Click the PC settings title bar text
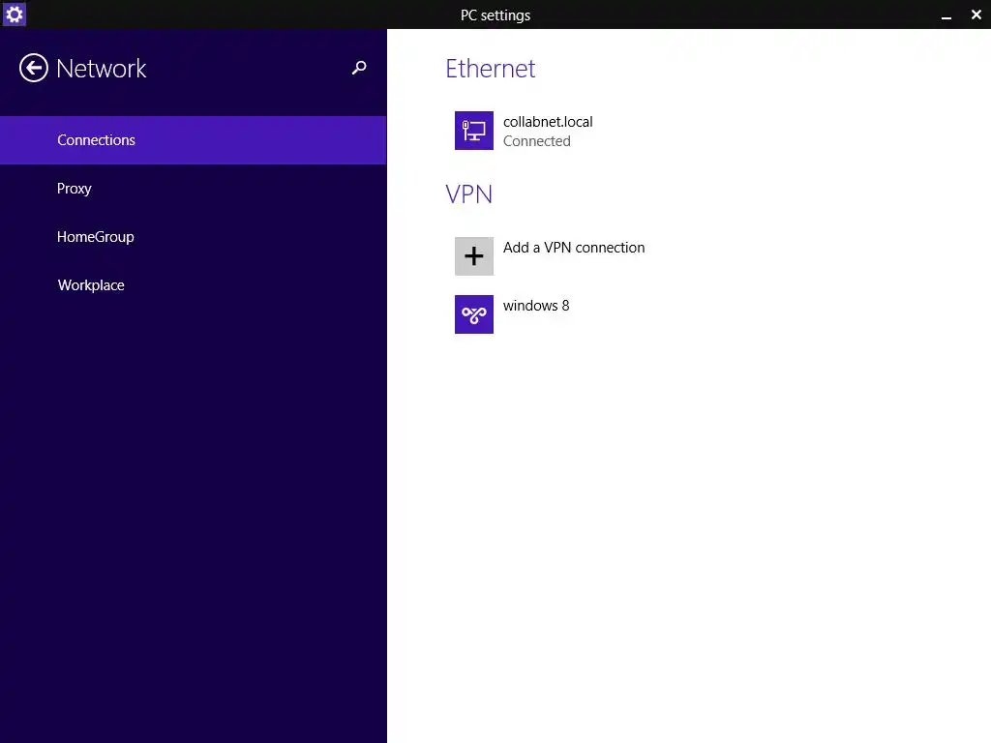Viewport: 991px width, 743px height. tap(495, 15)
